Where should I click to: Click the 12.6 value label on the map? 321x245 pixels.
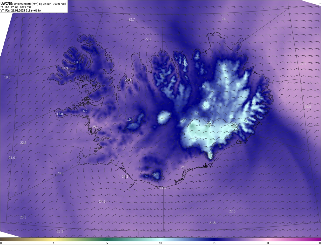coord(155,175)
